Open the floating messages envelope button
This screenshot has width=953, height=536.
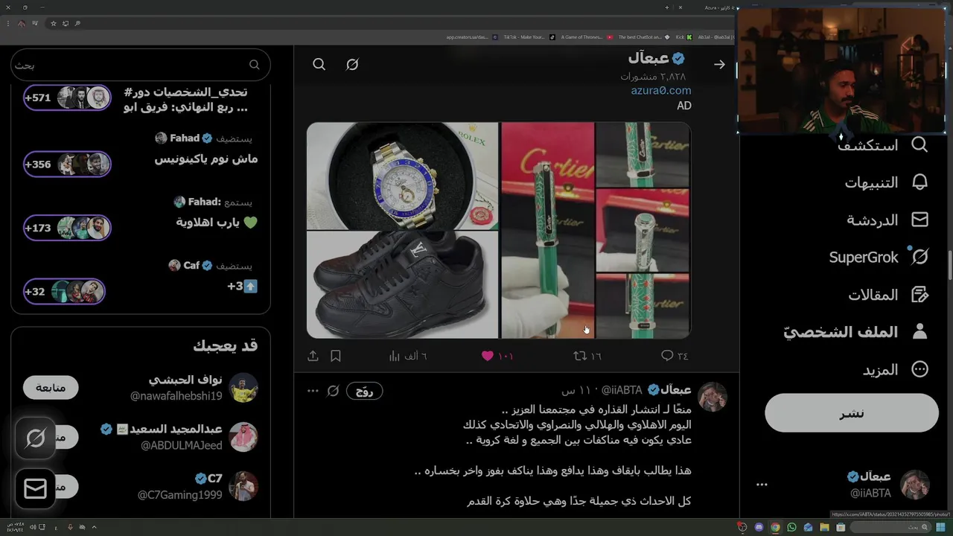point(35,488)
